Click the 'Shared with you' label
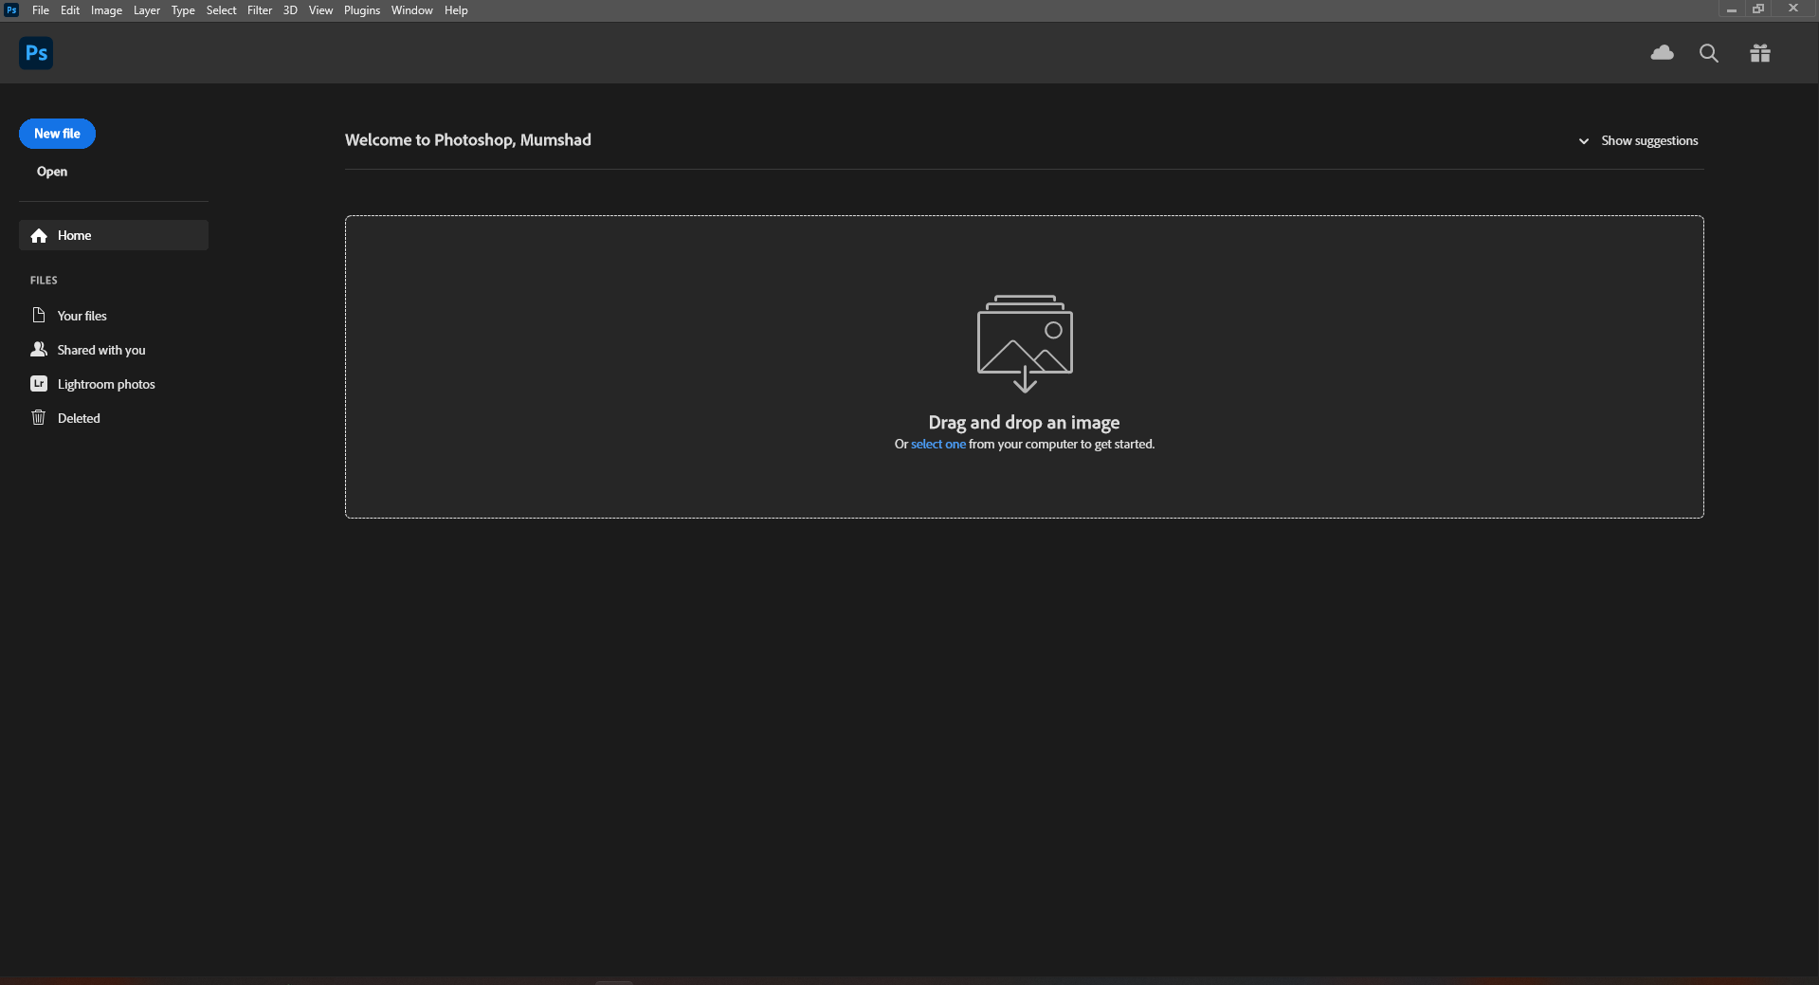The width and height of the screenshot is (1819, 985). pyautogui.click(x=101, y=350)
